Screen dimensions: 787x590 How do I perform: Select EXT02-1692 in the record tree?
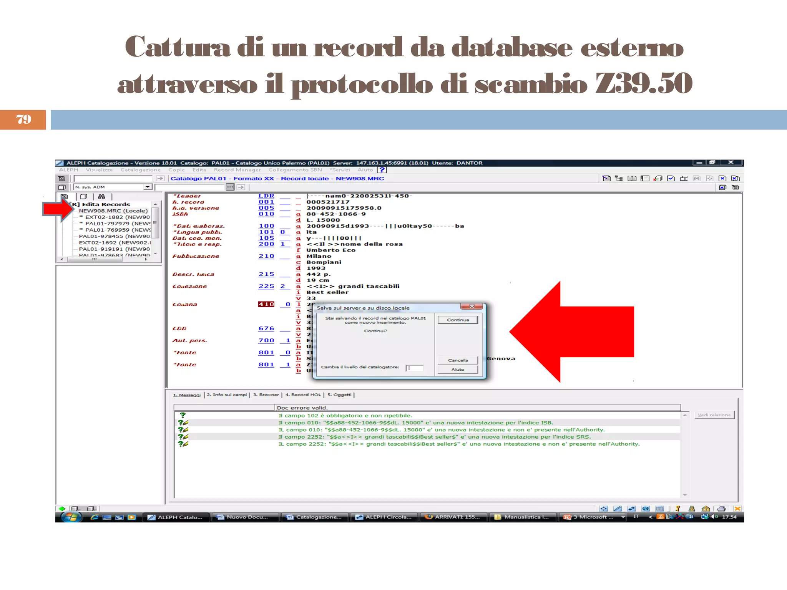click(x=115, y=242)
